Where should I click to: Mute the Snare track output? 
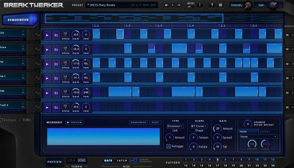pos(287,49)
